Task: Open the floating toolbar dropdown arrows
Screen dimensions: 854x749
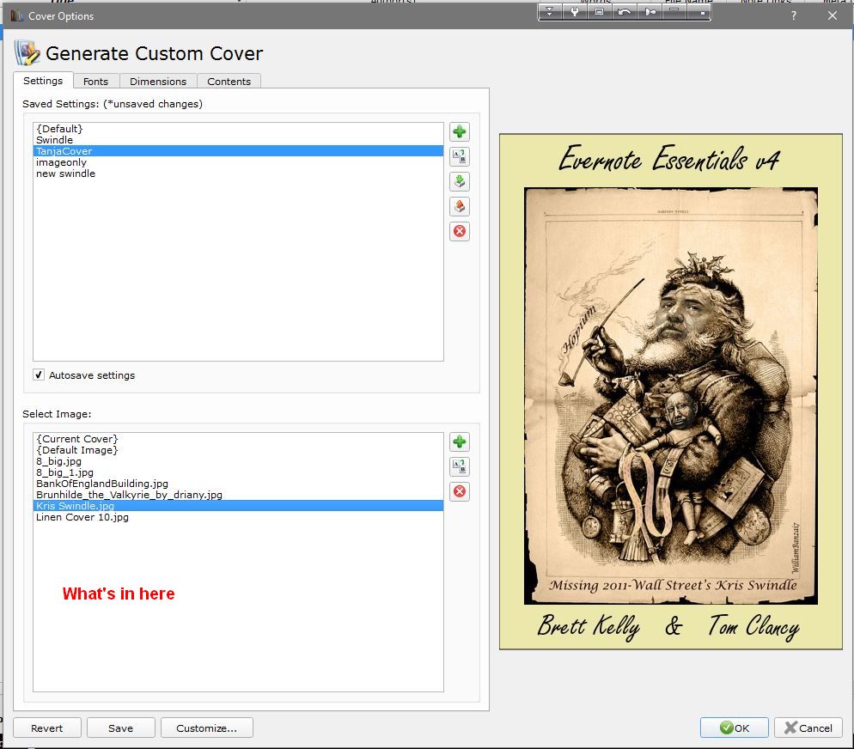Action: click(550, 11)
